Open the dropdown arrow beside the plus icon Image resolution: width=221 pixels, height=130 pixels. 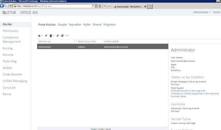point(42,36)
